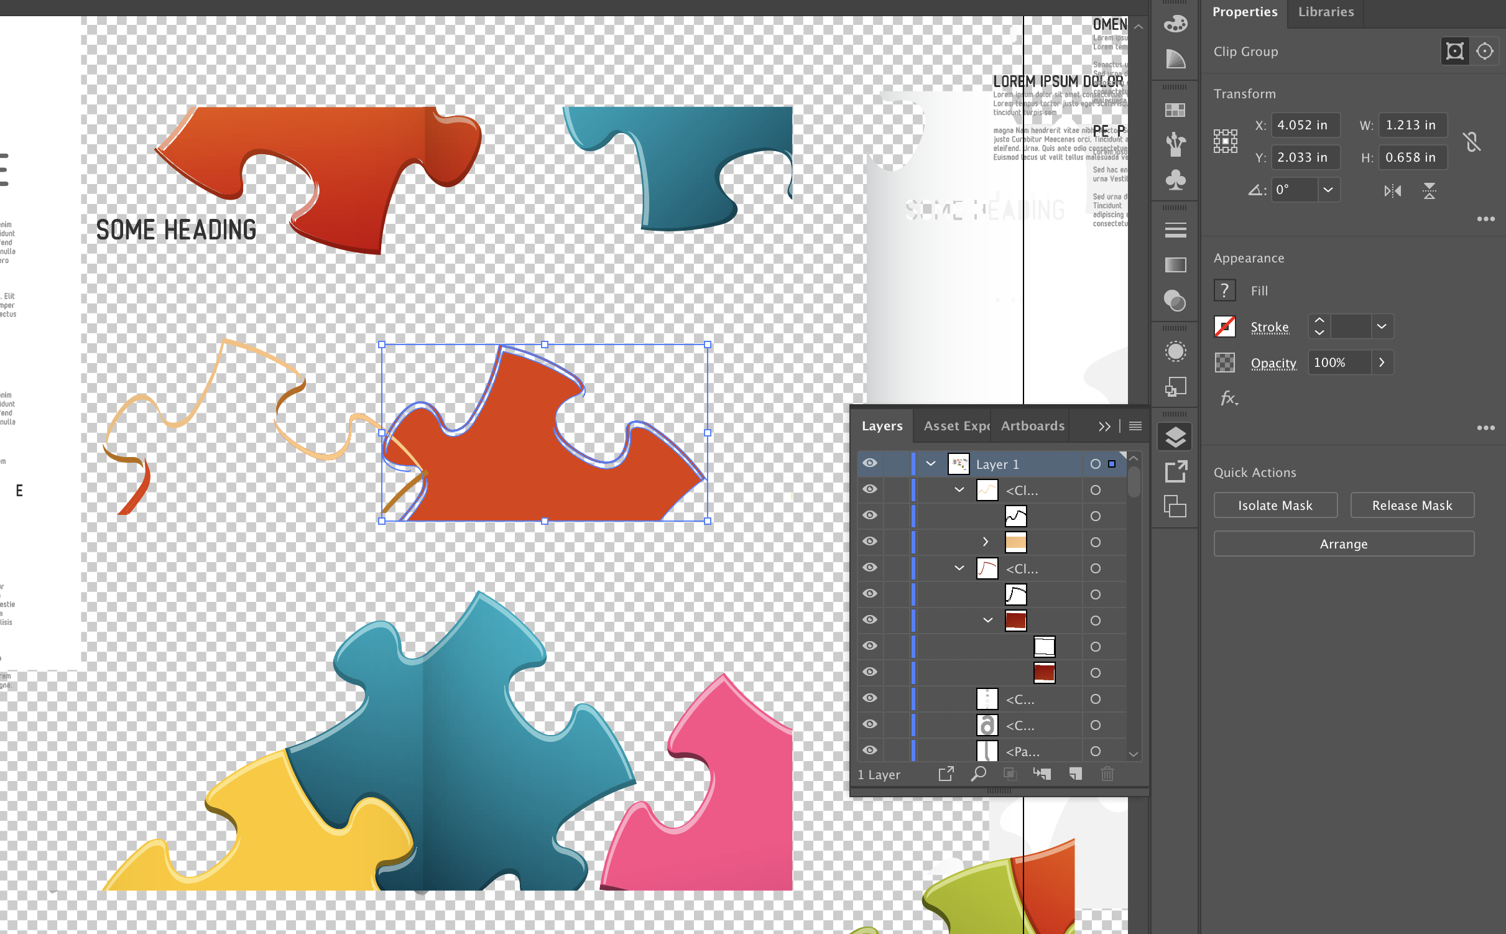Image resolution: width=1506 pixels, height=934 pixels.
Task: Open the Symbols panel
Action: point(1175,181)
